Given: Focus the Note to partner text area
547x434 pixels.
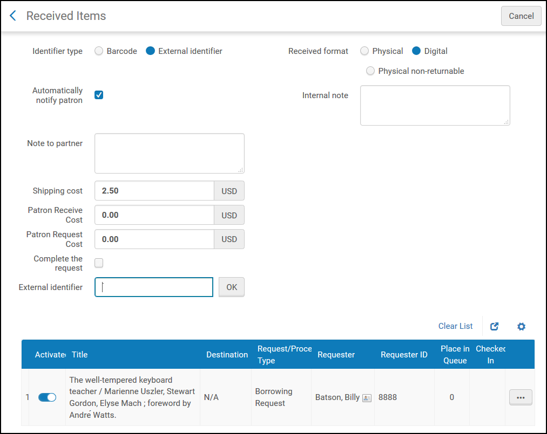Looking at the screenshot, I should [x=169, y=153].
